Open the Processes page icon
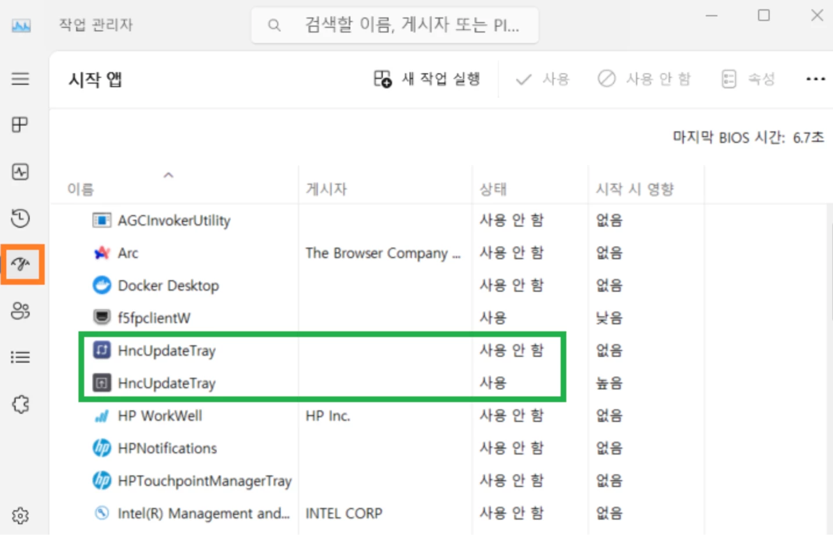The image size is (833, 537). click(20, 124)
